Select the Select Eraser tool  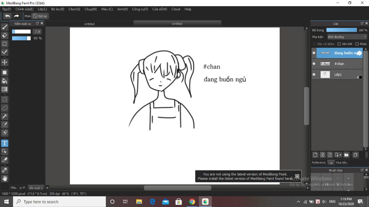[x=4, y=133]
